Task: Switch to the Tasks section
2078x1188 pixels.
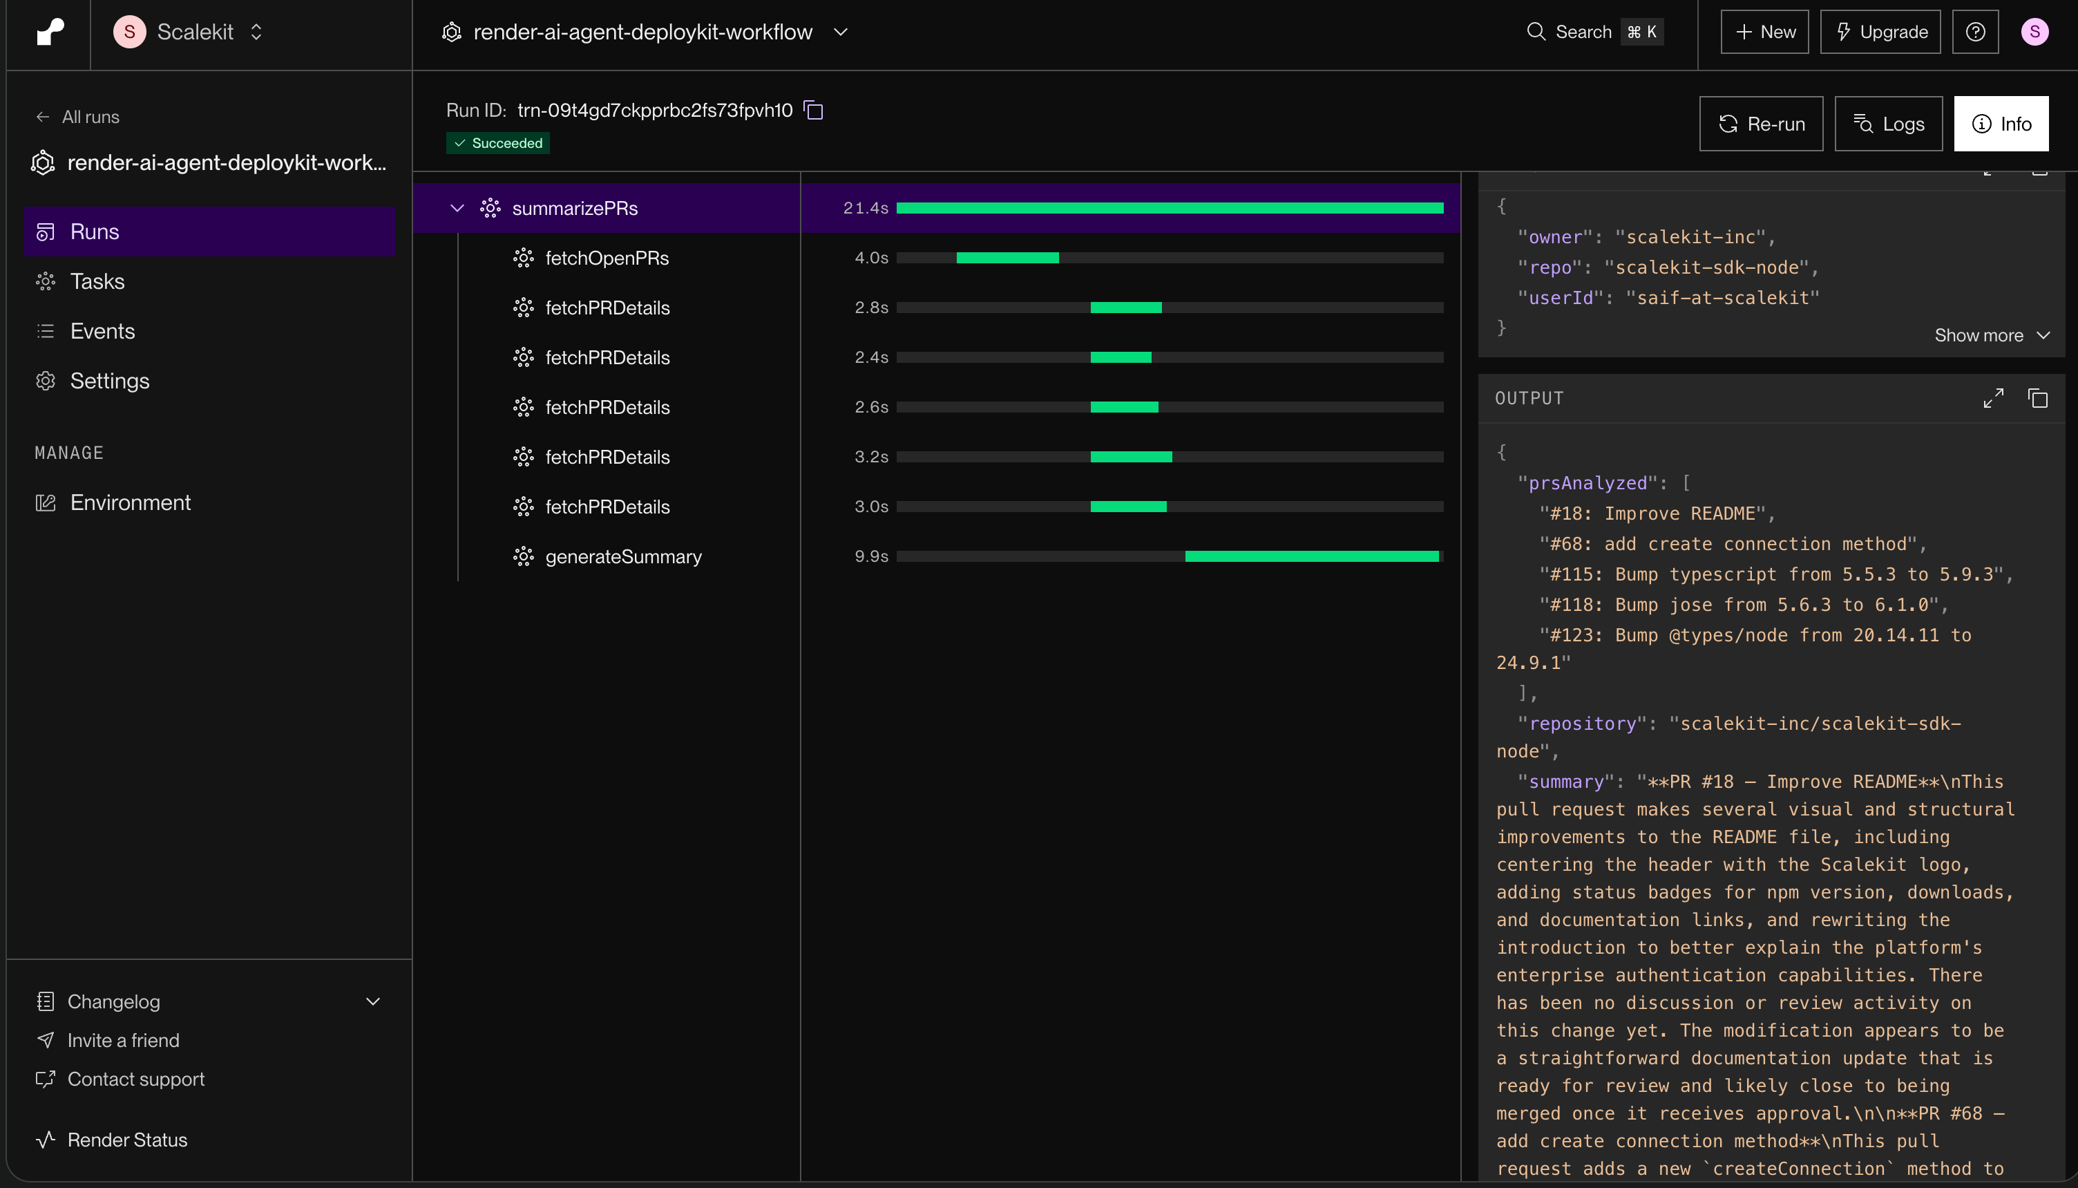Action: click(98, 281)
